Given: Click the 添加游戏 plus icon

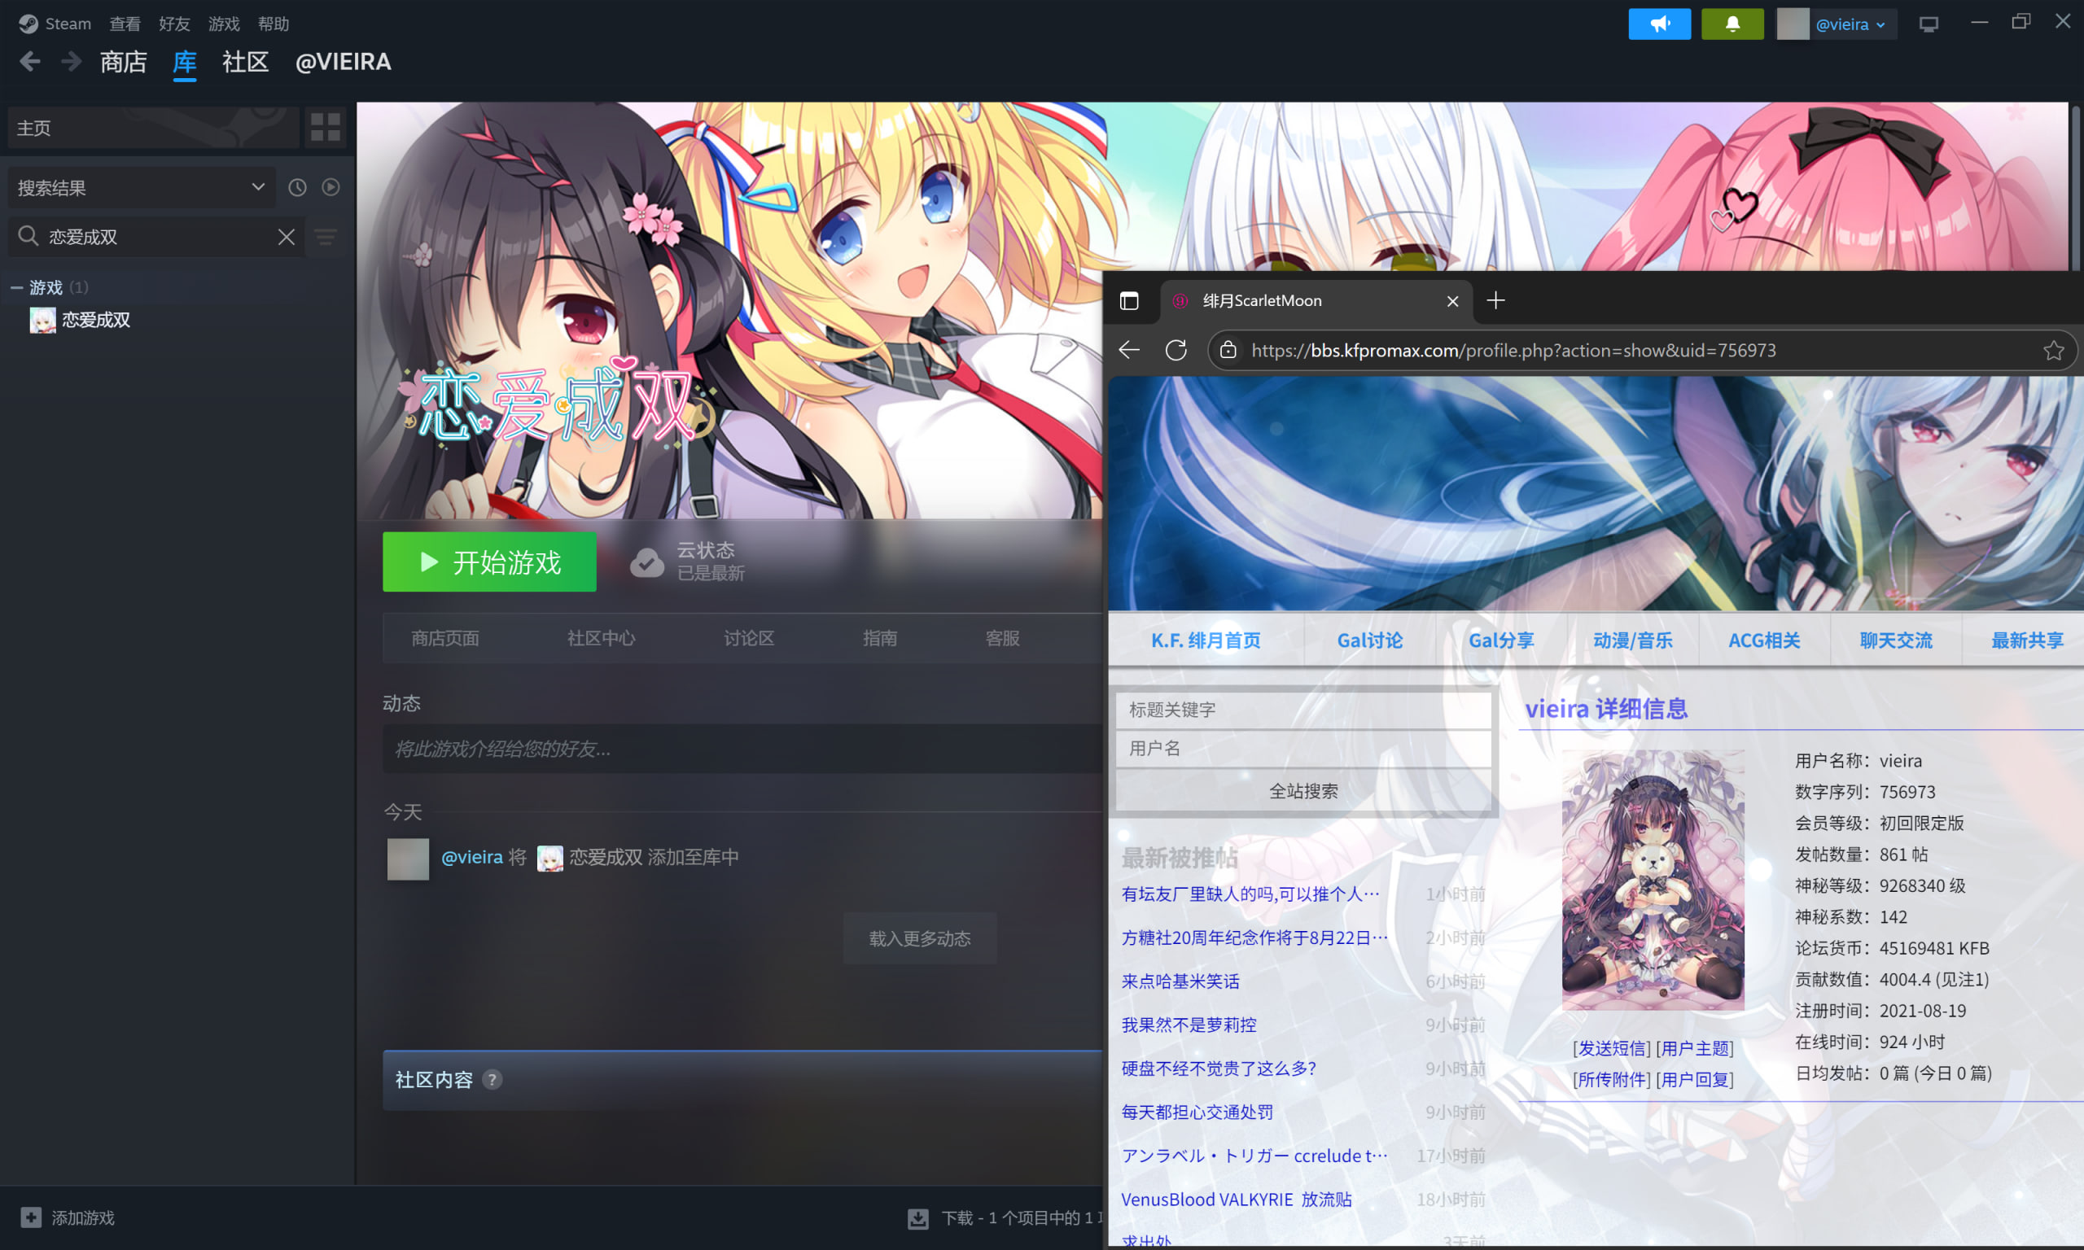Looking at the screenshot, I should (31, 1217).
